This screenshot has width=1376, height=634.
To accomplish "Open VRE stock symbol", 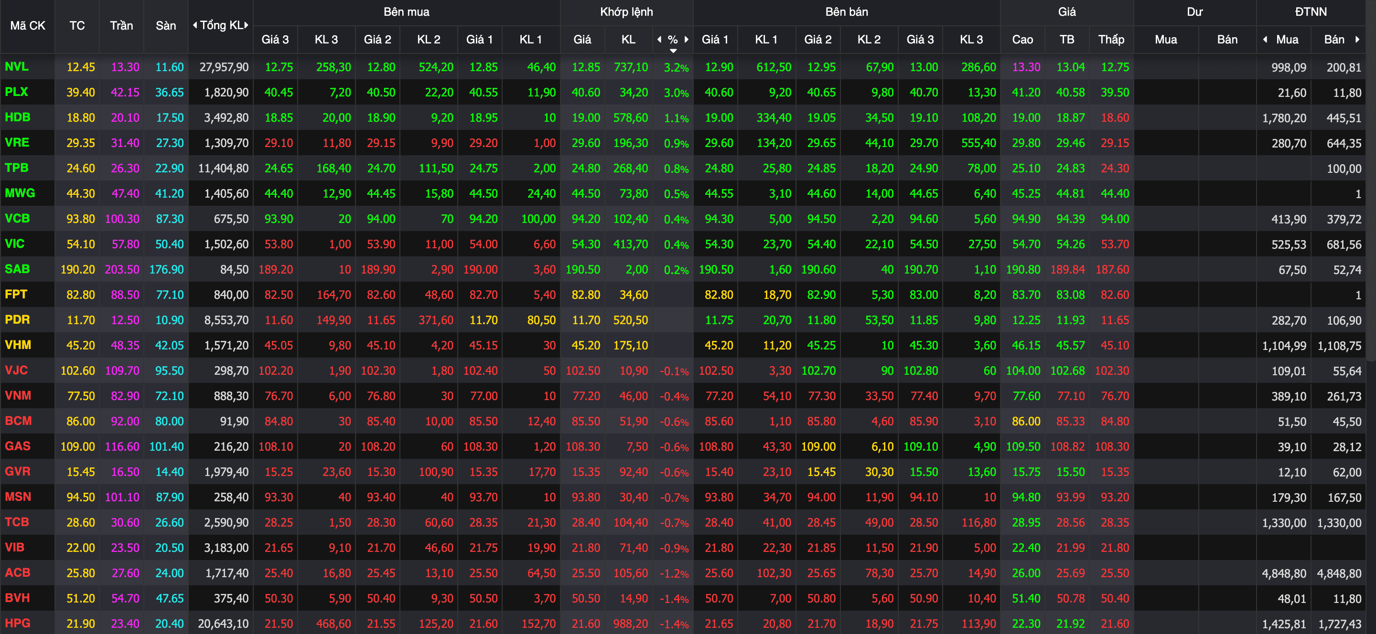I will (x=17, y=142).
